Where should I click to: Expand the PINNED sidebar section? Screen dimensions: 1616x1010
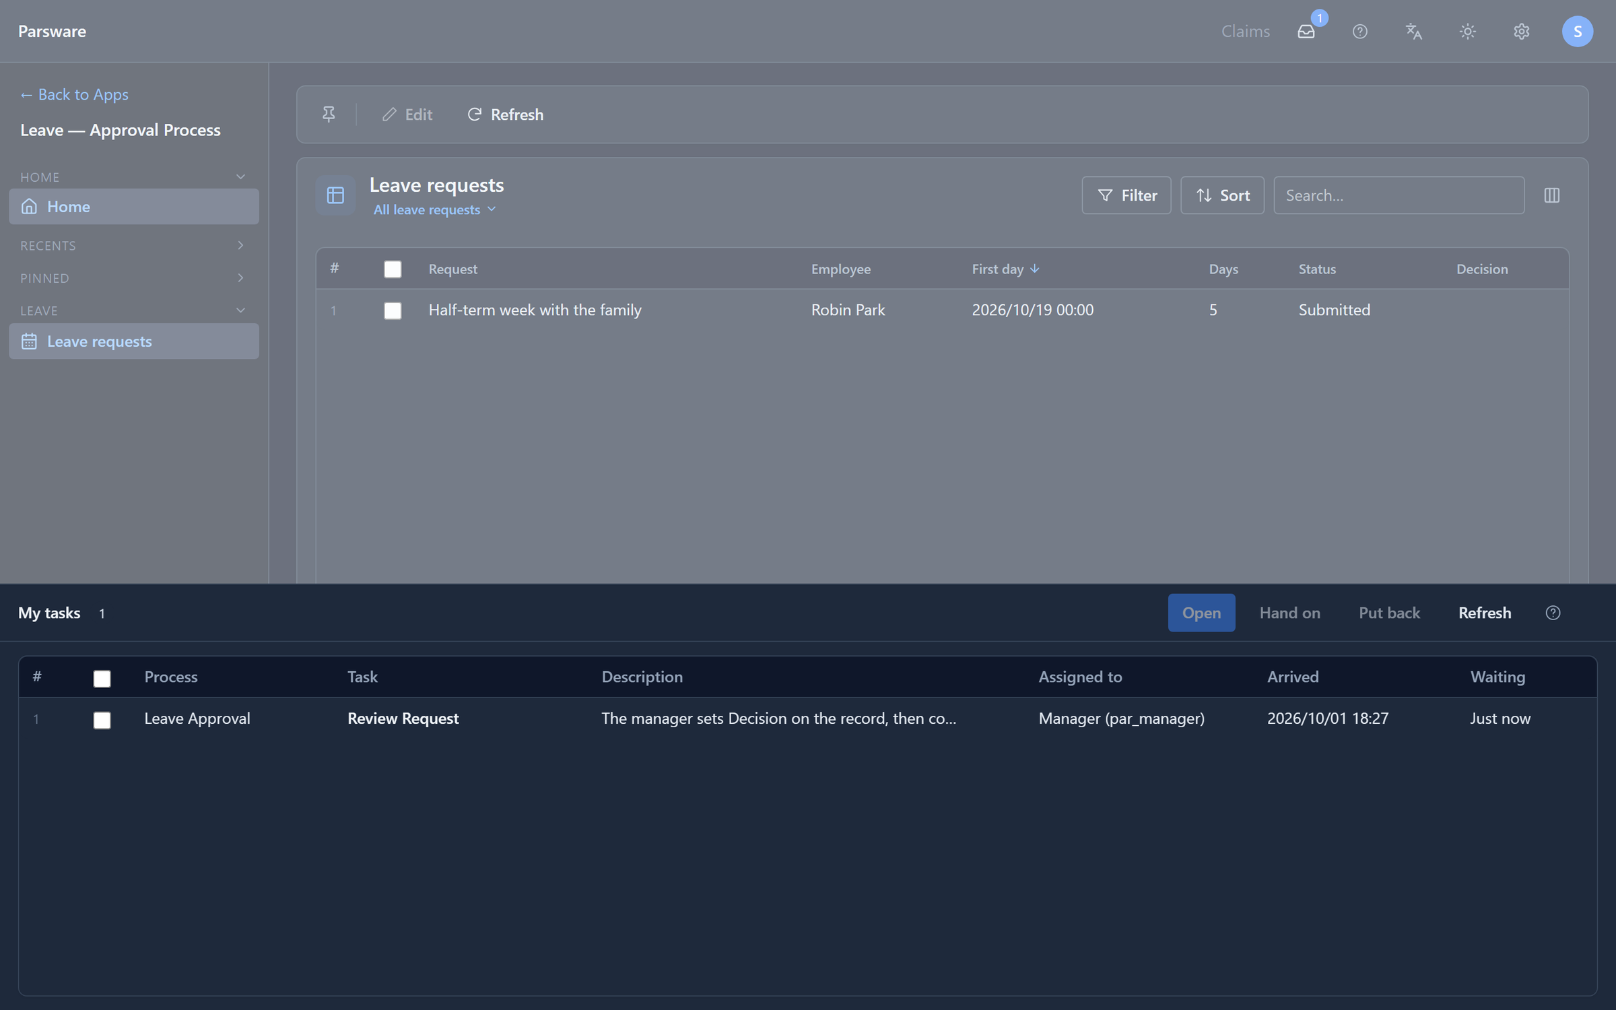(x=240, y=277)
